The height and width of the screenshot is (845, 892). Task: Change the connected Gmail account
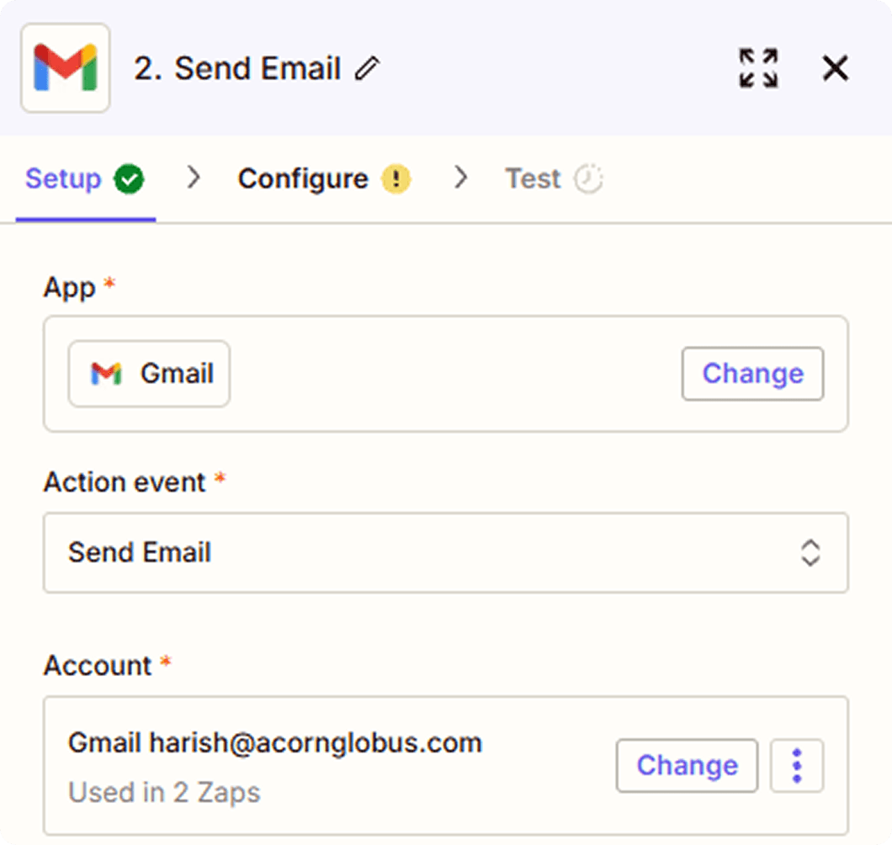click(686, 766)
